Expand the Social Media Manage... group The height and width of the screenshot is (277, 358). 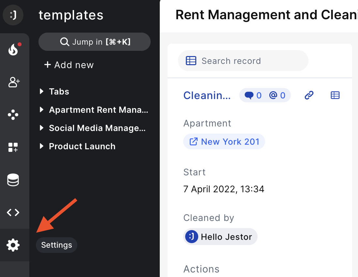41,128
